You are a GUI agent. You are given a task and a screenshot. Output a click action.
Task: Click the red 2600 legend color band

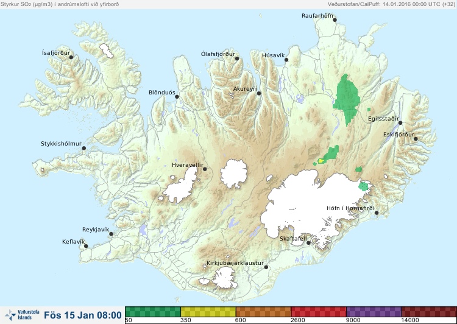coord(319,311)
